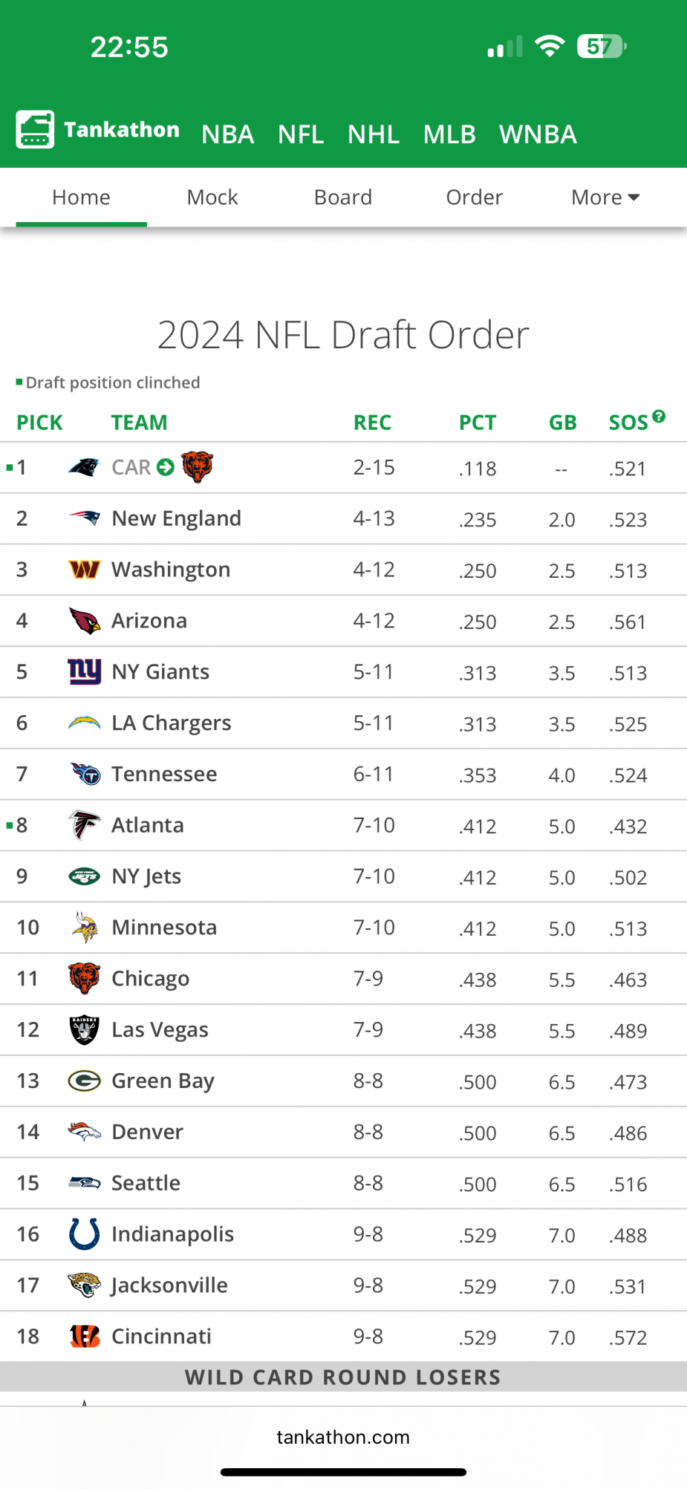
Task: Tap the New England Patriots logo
Action: pos(84,518)
